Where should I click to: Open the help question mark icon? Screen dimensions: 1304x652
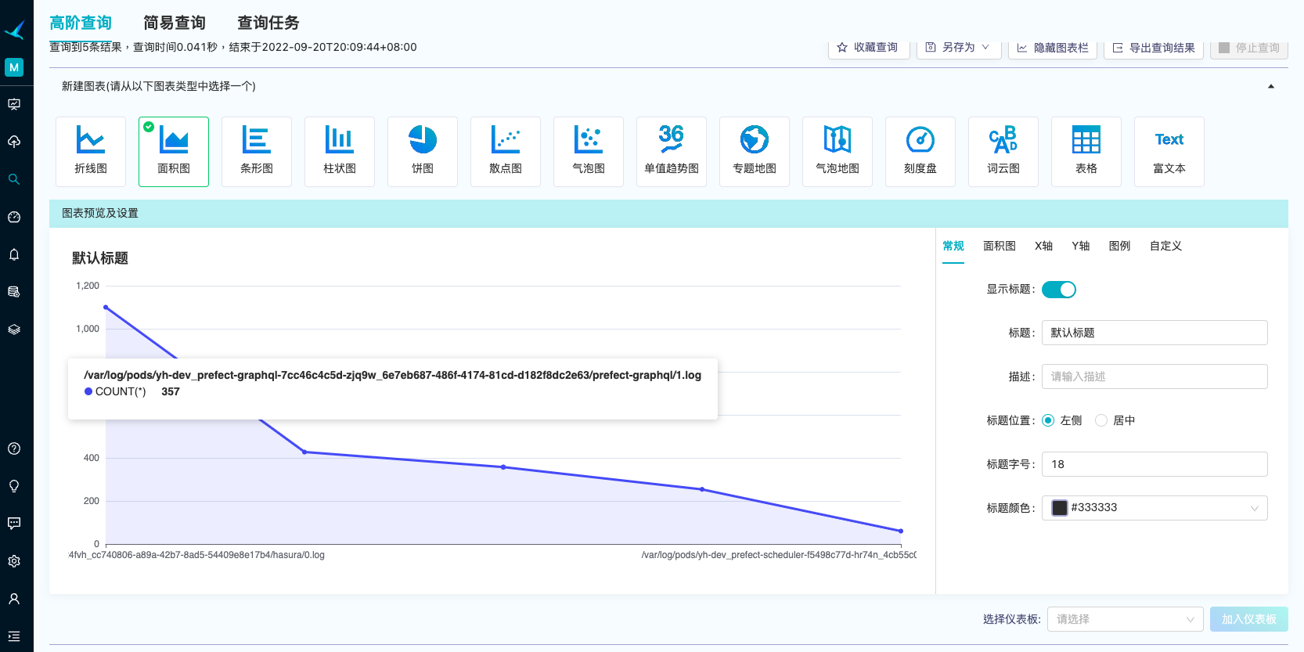14,448
